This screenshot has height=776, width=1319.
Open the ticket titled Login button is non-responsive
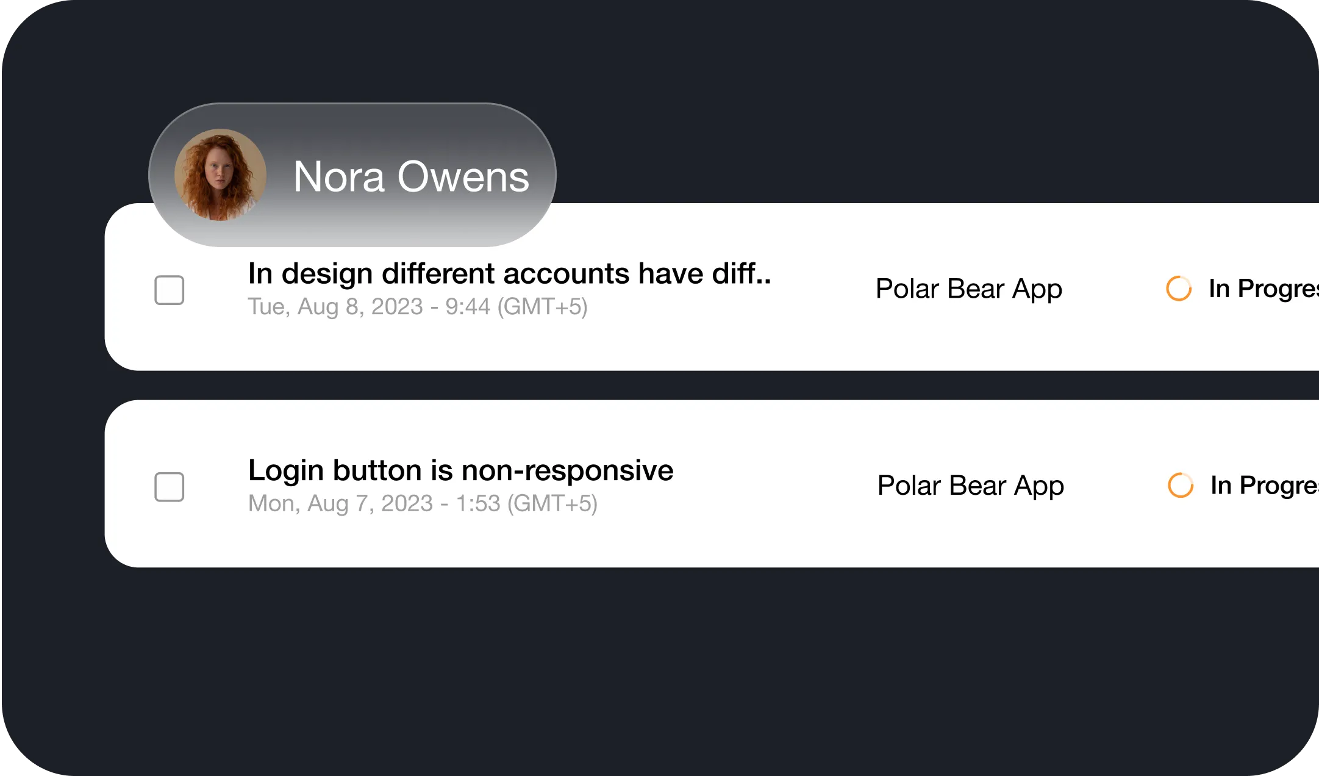tap(460, 470)
